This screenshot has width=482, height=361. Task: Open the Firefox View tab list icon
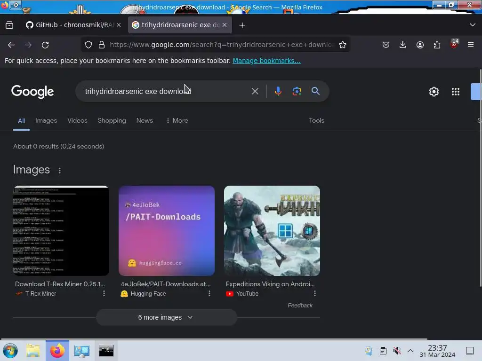[x=9, y=25]
